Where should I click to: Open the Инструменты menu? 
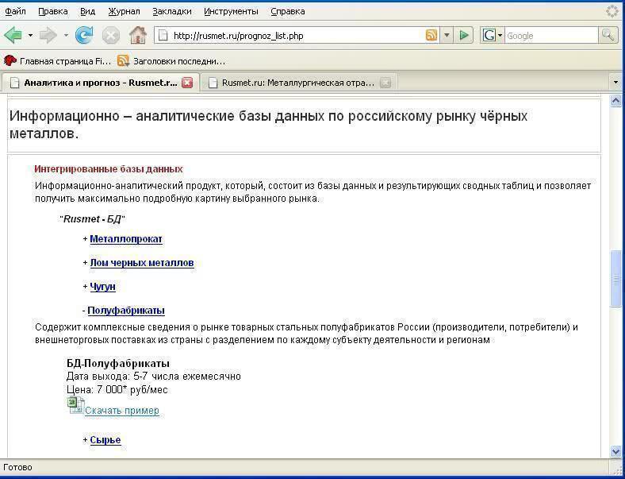click(231, 11)
